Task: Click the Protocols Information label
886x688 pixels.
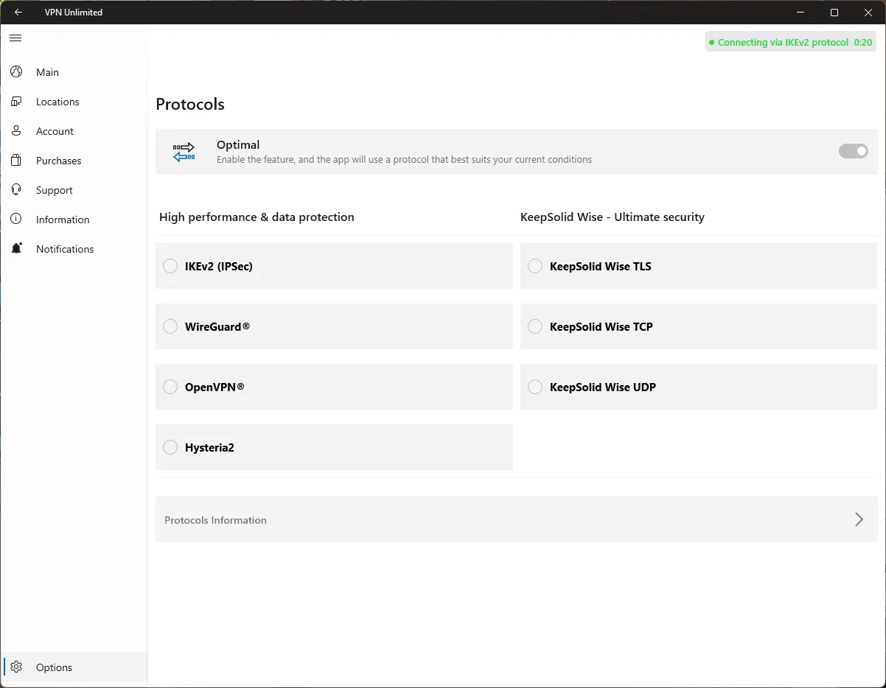Action: point(215,520)
